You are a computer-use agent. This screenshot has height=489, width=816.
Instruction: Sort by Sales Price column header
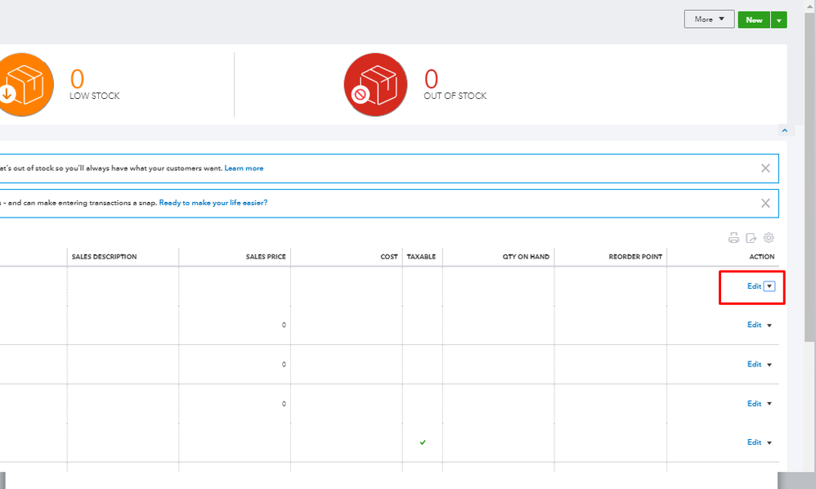coord(266,257)
